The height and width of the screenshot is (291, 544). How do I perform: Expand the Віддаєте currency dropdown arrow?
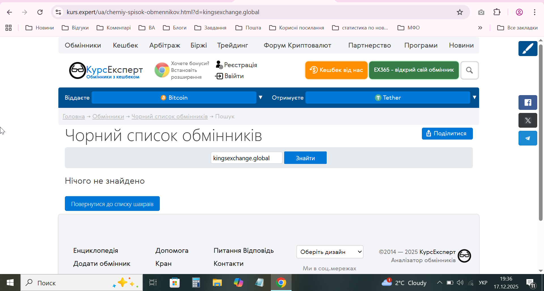click(x=260, y=97)
